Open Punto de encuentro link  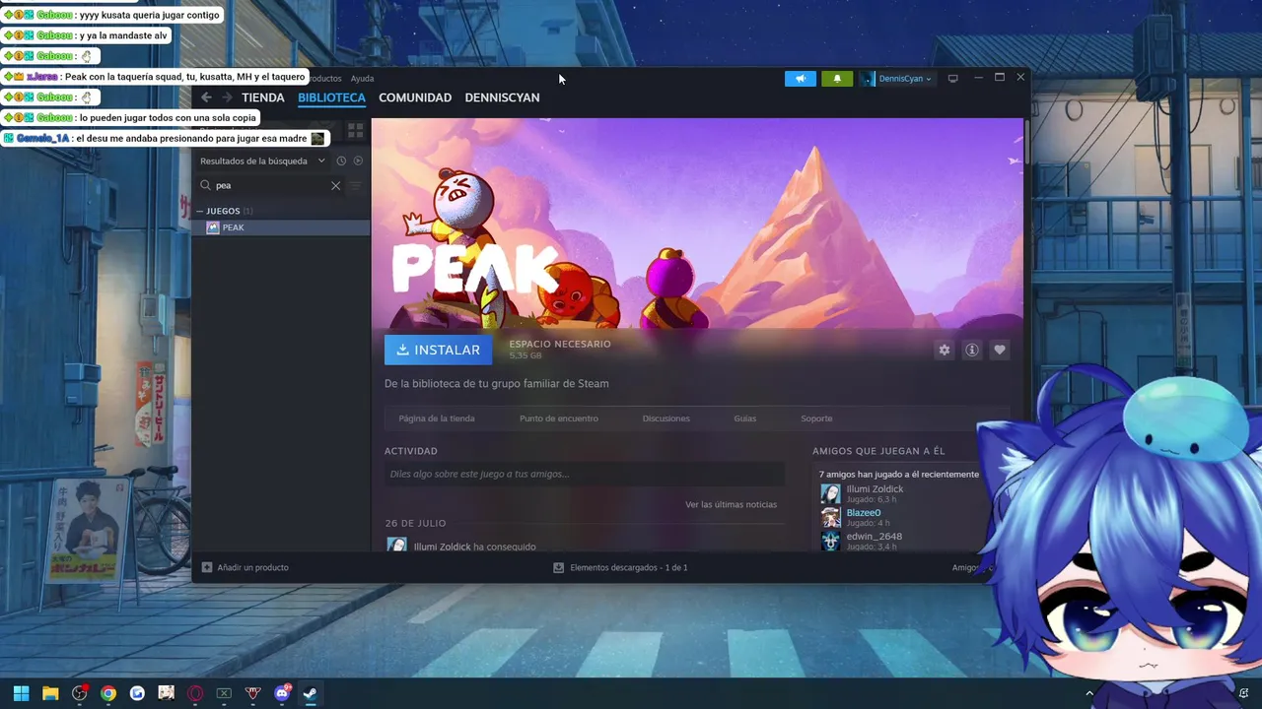pos(559,419)
